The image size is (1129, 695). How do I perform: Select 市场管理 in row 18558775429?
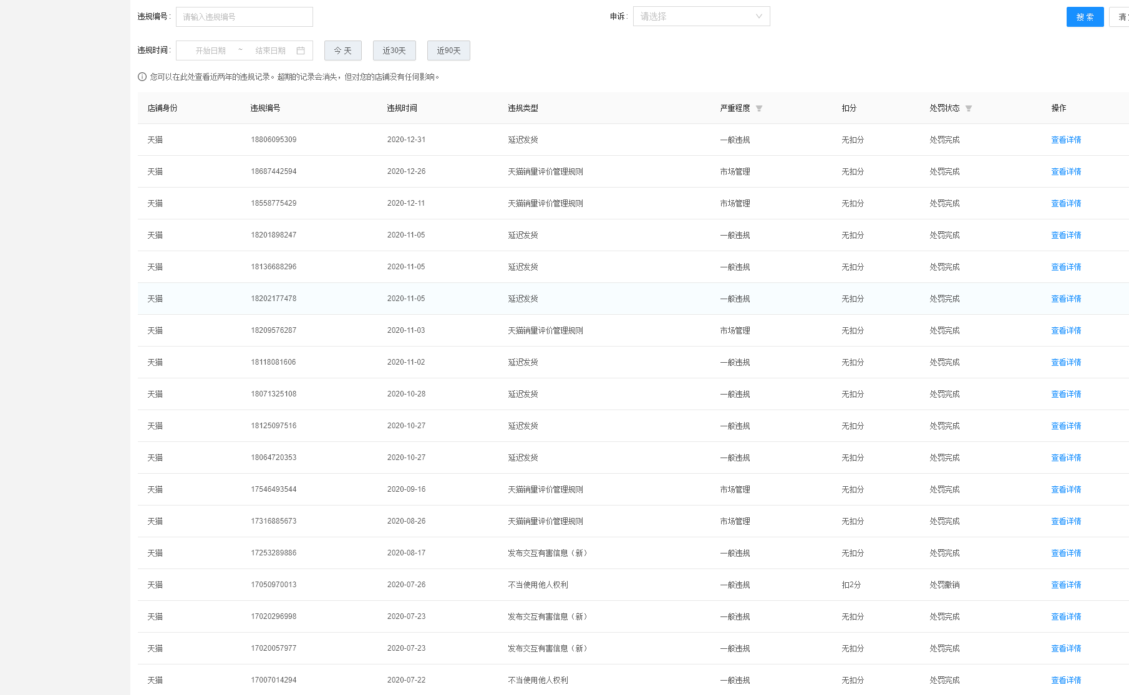pyautogui.click(x=735, y=203)
